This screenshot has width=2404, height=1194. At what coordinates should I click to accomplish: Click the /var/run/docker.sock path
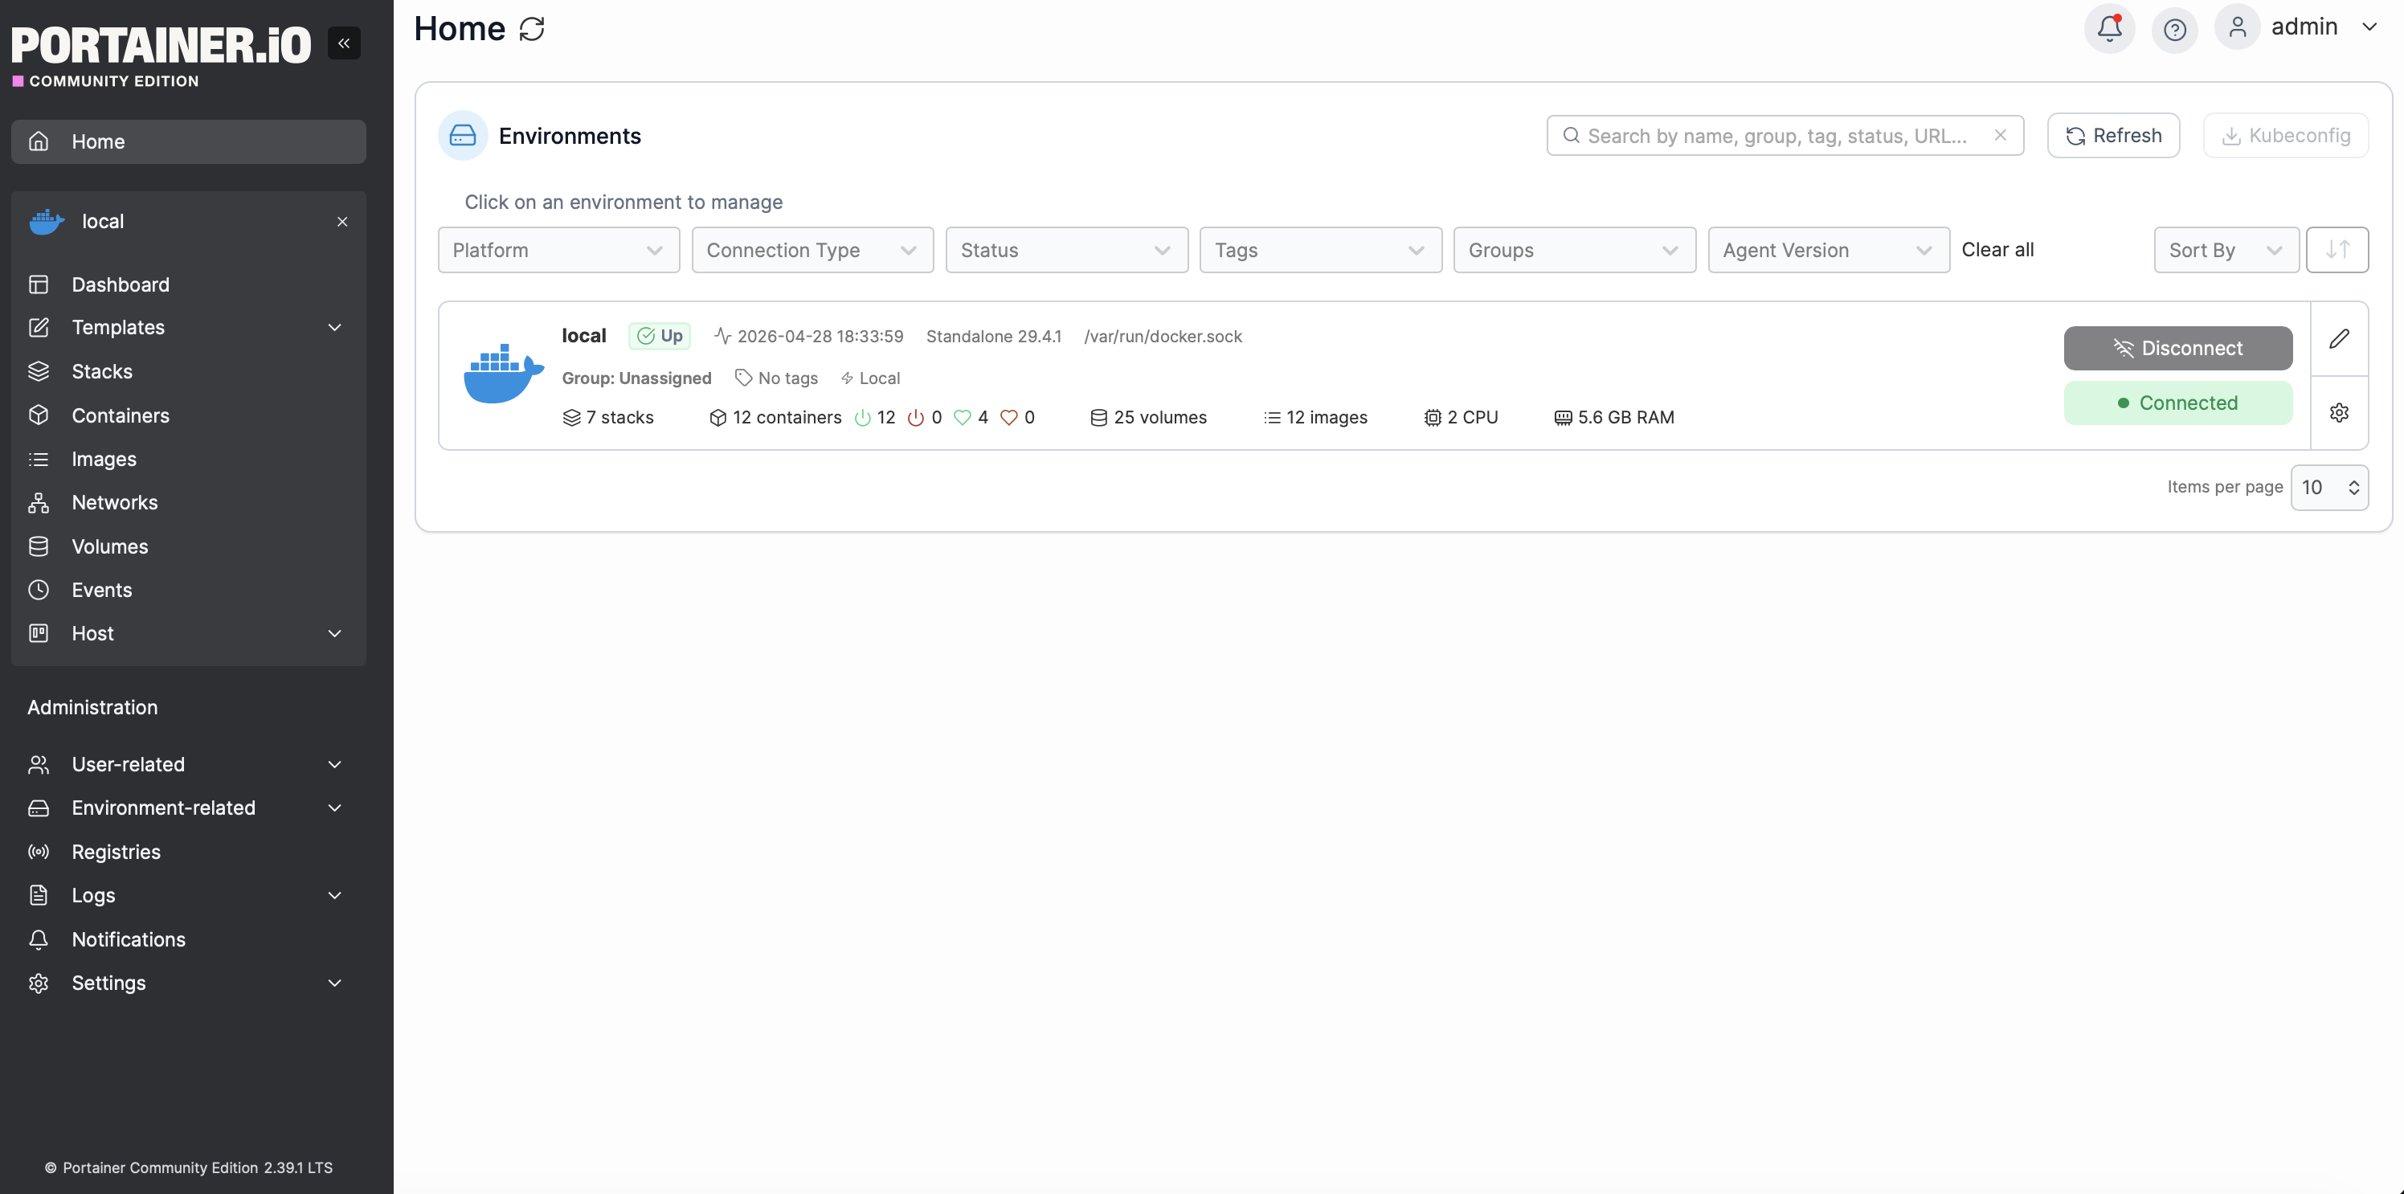1163,336
